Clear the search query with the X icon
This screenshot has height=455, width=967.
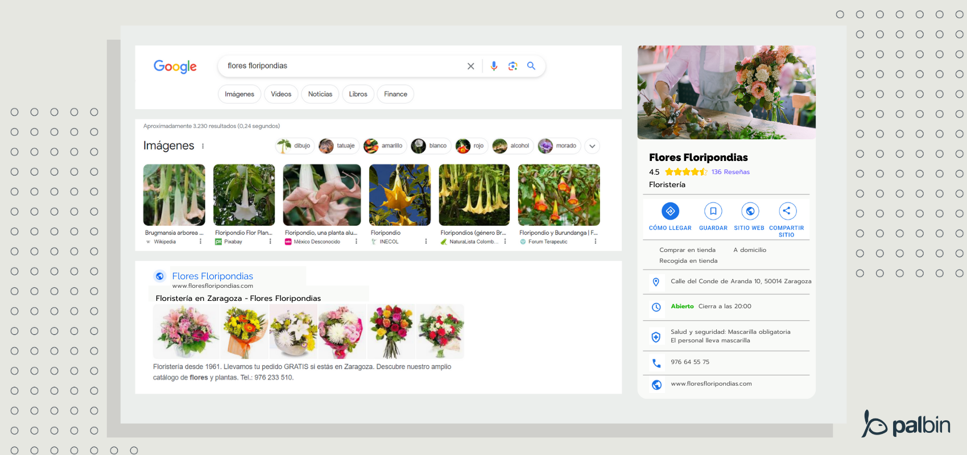[470, 66]
